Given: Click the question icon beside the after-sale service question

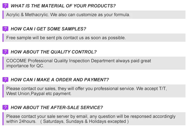Looking at the screenshot, I should click(5, 107).
